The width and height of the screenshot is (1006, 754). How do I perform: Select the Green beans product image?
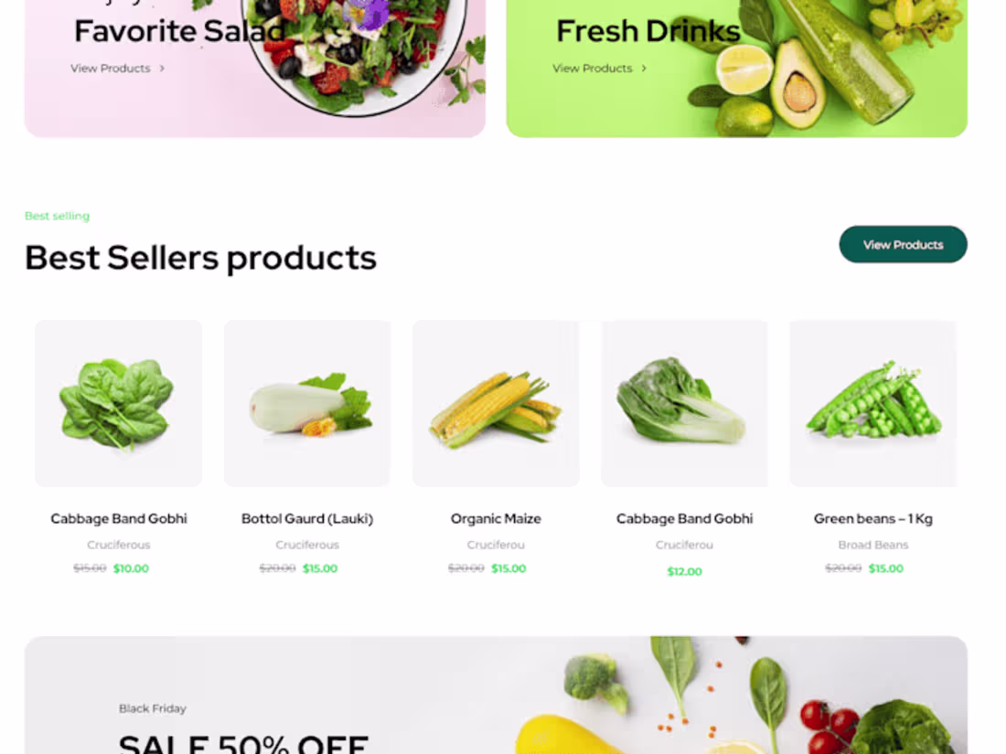[873, 403]
